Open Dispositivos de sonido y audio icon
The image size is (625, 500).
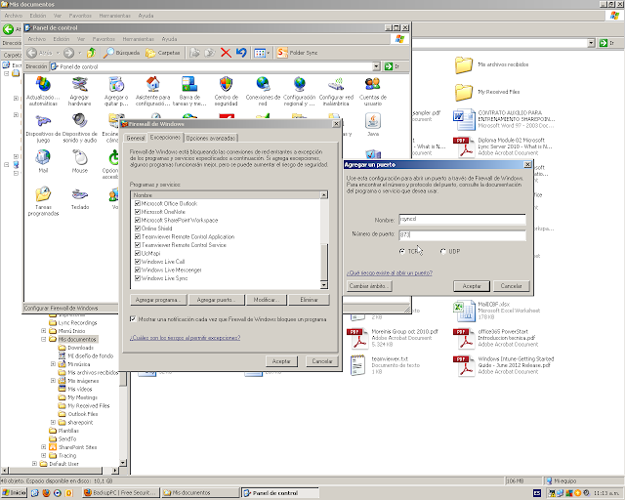[x=79, y=128]
